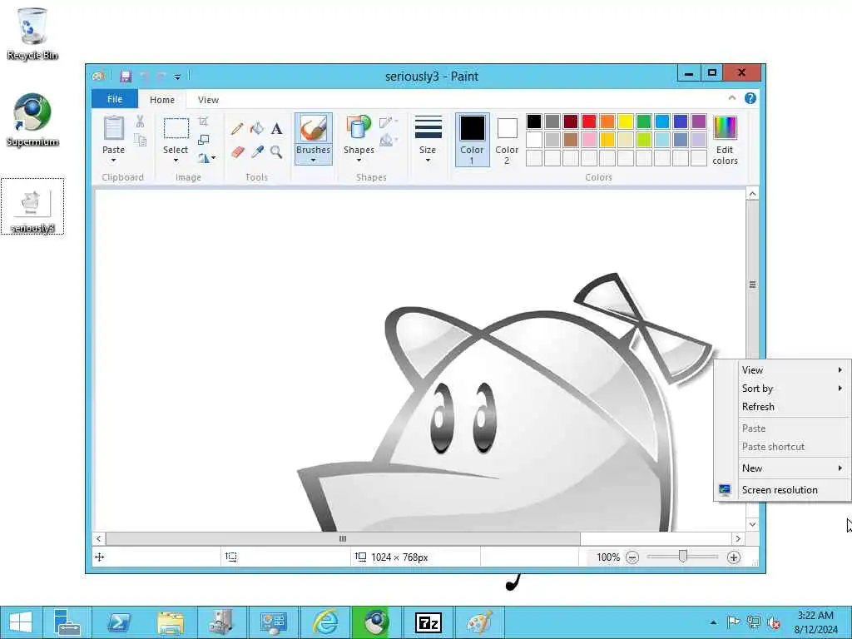Click the Resize icon in Image group

click(203, 140)
